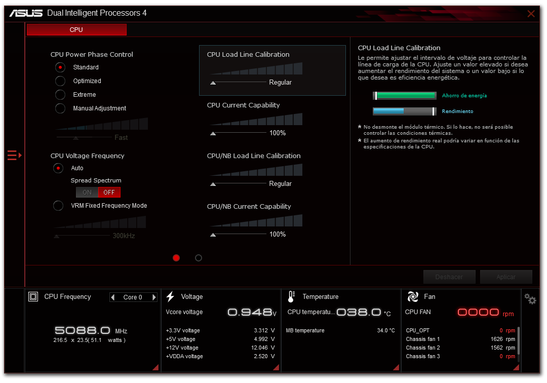The image size is (547, 383).
Task: Click the fan list scrollbar
Action: [519, 340]
